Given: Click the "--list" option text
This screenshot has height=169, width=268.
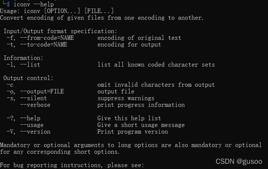Looking at the screenshot, I should click(x=30, y=65).
